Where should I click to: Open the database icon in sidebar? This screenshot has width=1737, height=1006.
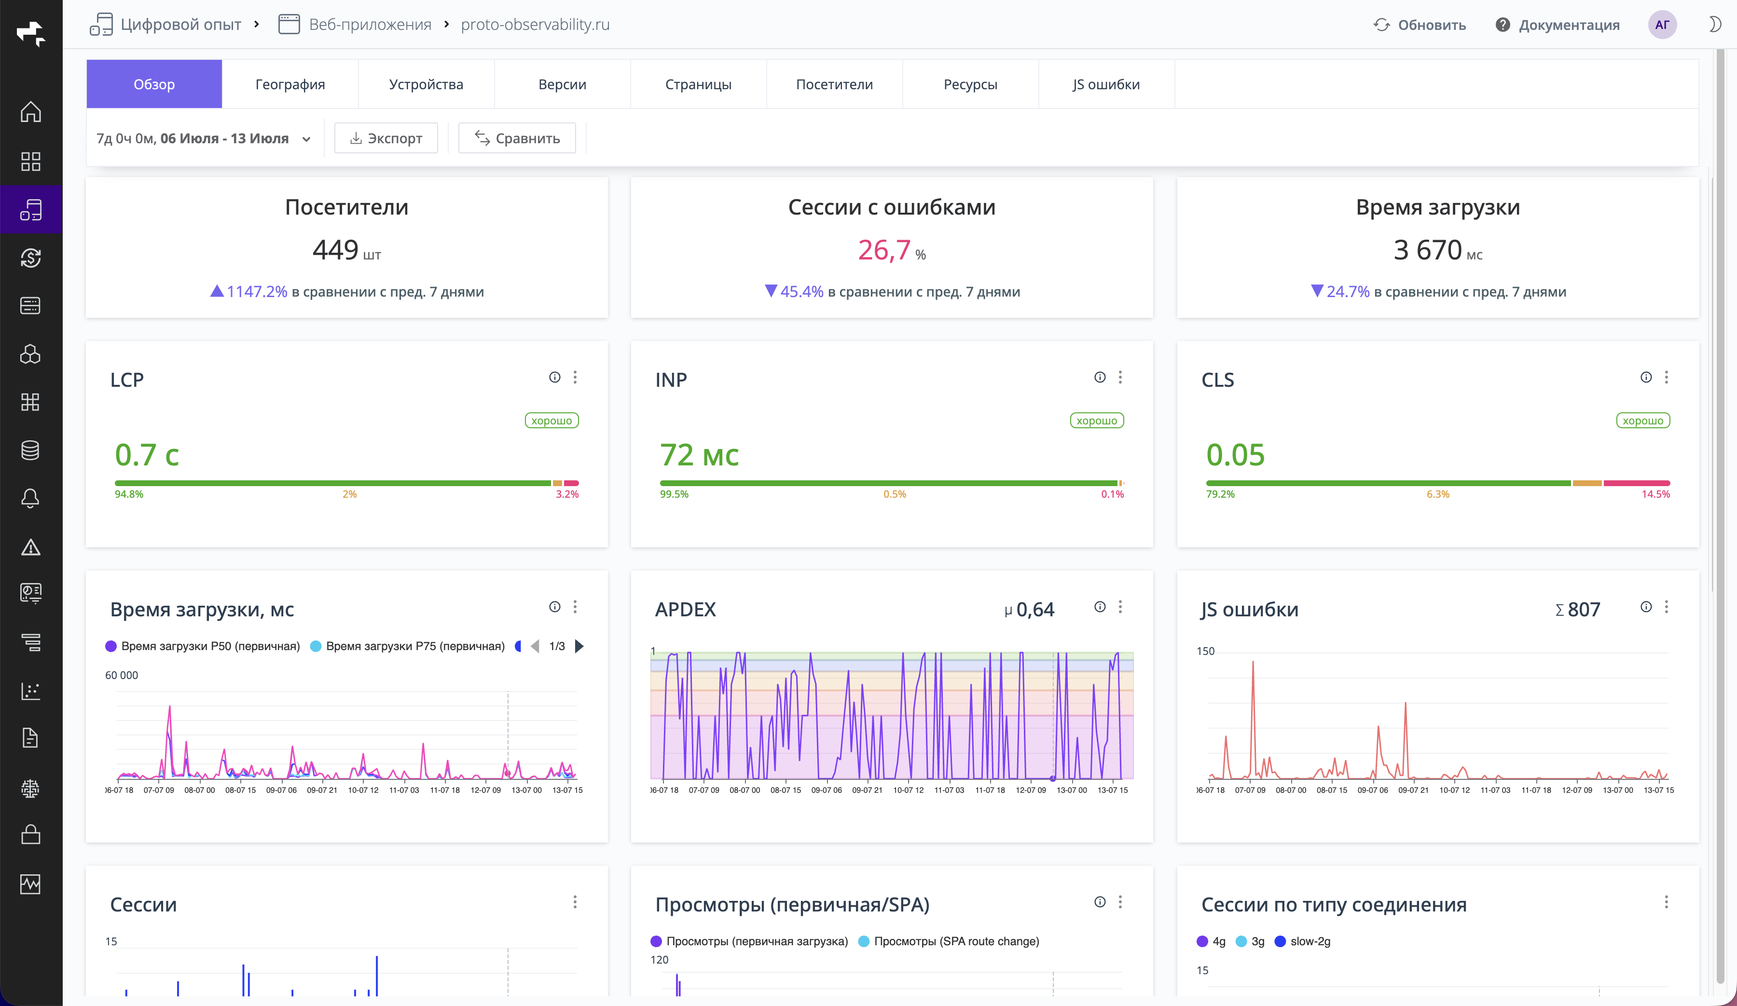tap(30, 450)
